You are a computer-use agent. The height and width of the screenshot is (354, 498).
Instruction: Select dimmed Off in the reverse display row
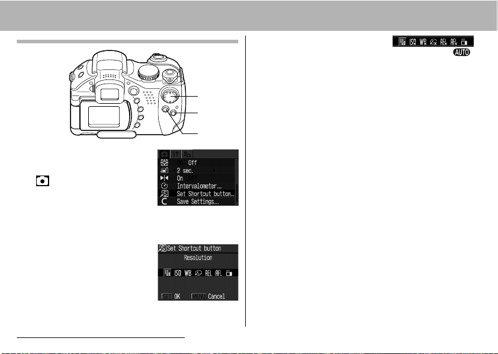[x=192, y=178]
